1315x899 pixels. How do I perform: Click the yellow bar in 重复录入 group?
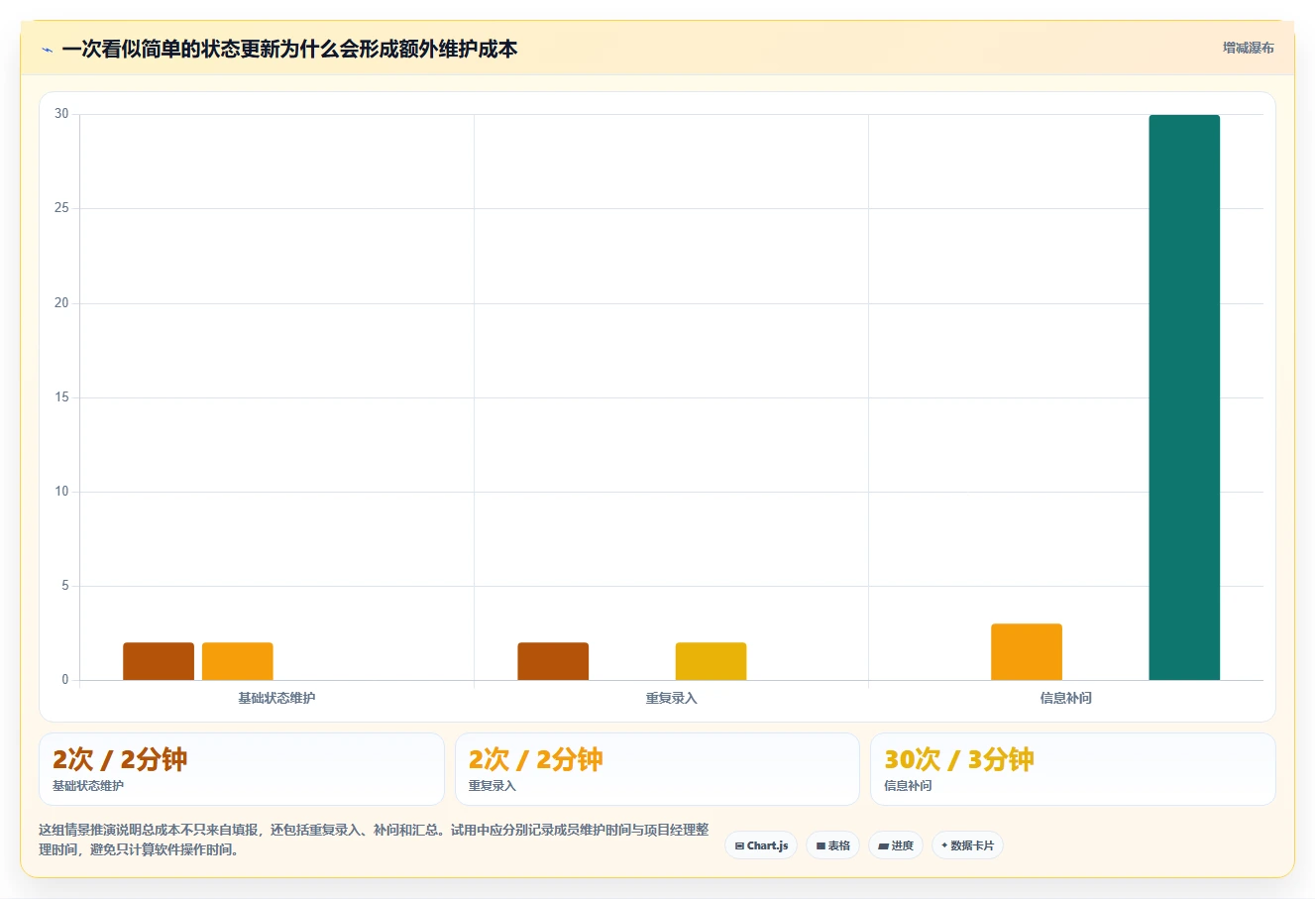[711, 661]
